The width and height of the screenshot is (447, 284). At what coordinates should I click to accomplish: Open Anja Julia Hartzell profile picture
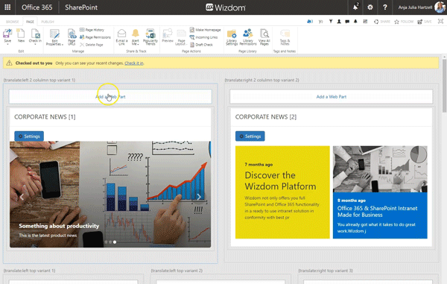[440, 7]
